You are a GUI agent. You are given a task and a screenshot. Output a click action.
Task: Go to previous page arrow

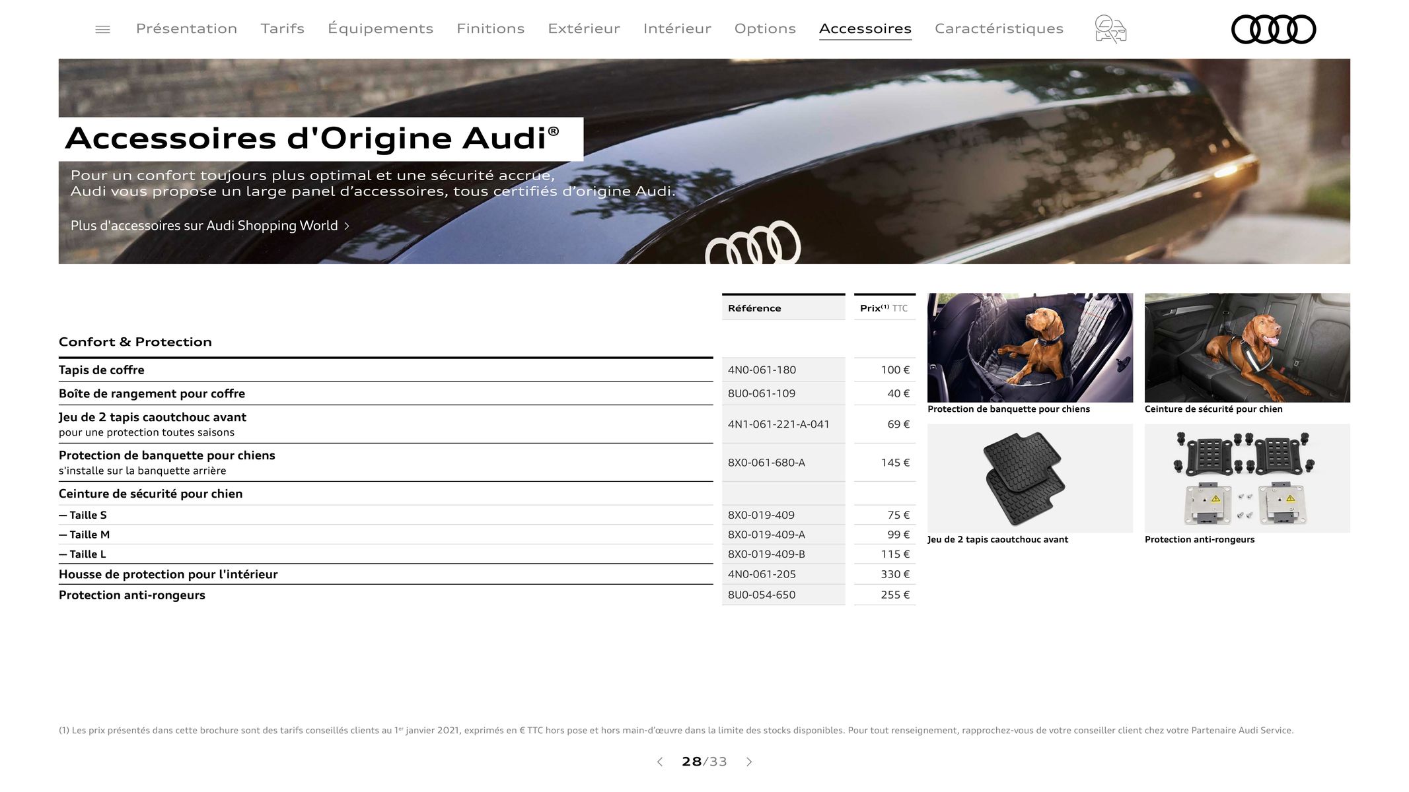[x=659, y=762]
